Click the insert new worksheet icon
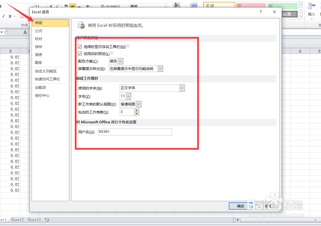Screen dimensions: 321x226 pos(47,220)
